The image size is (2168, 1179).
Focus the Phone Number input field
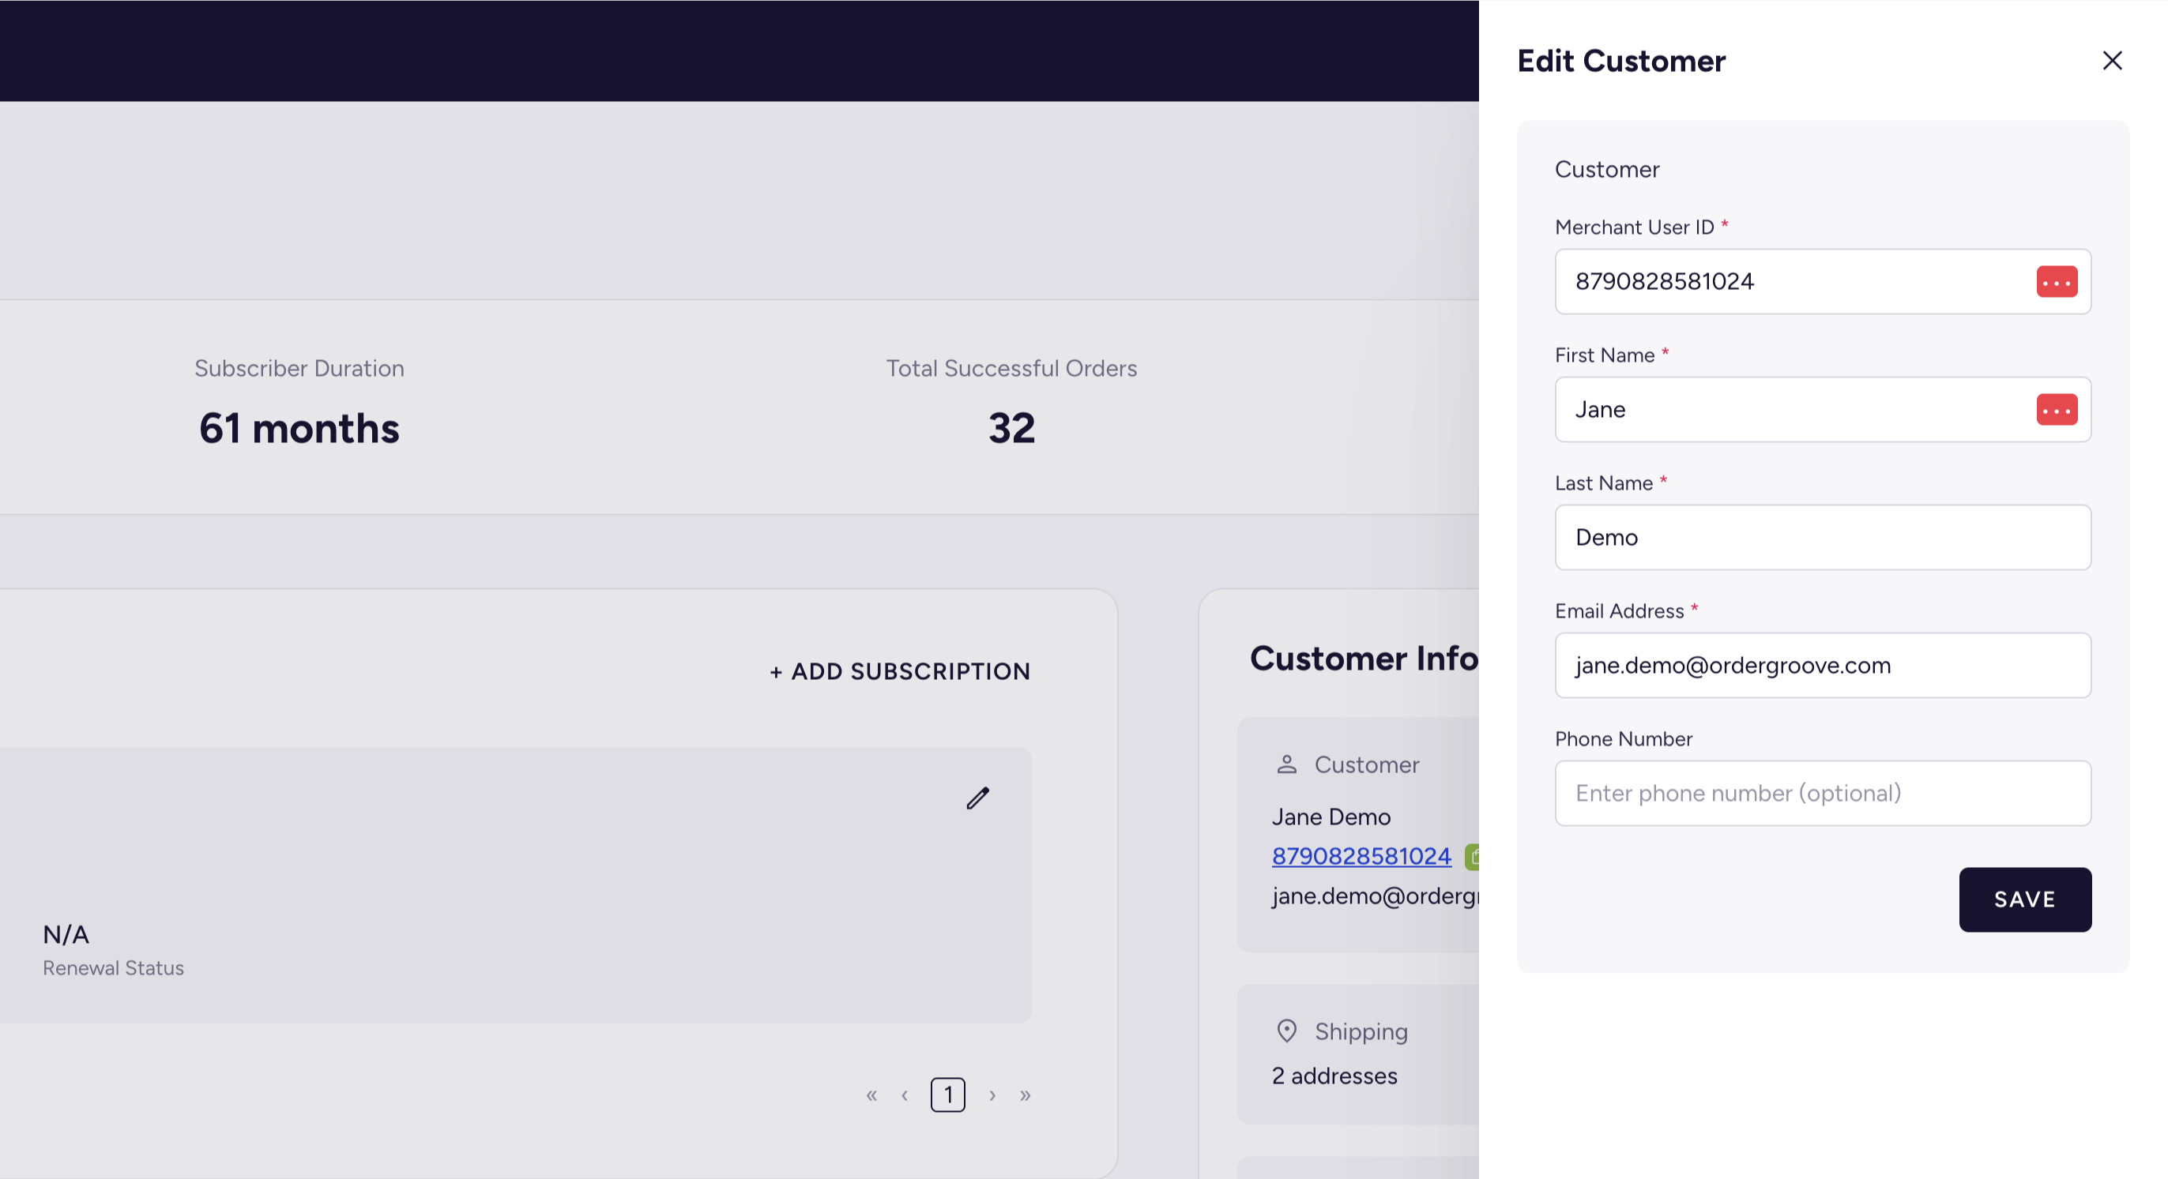pos(1823,793)
